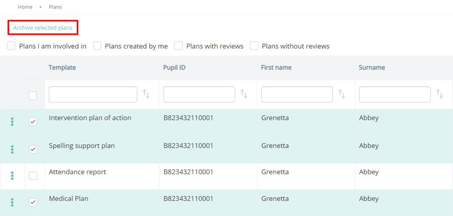The width and height of the screenshot is (453, 216).
Task: Open actions menu for Attendance report row
Action: (x=12, y=175)
